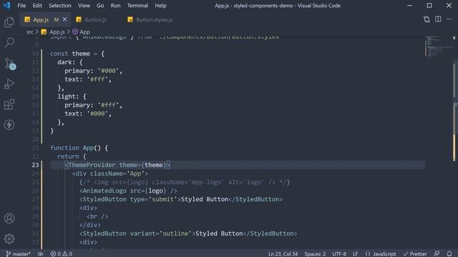Viewport: 458px width, 257px height.
Task: Click the feedback icon in status bar
Action: pyautogui.click(x=437, y=254)
